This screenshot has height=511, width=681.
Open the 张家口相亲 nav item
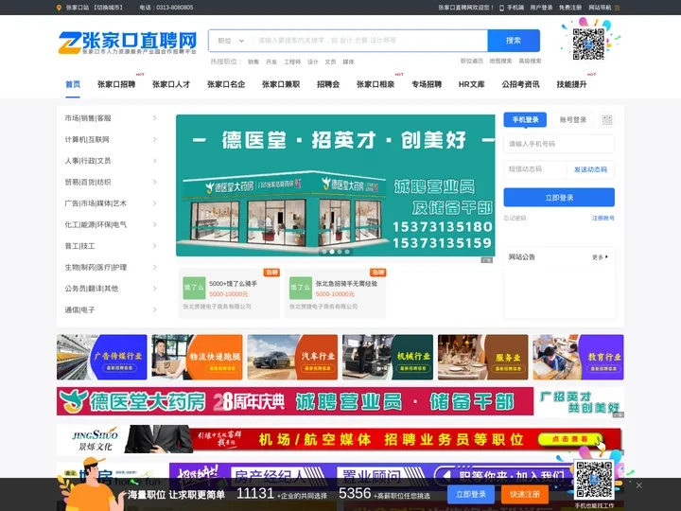pos(375,84)
